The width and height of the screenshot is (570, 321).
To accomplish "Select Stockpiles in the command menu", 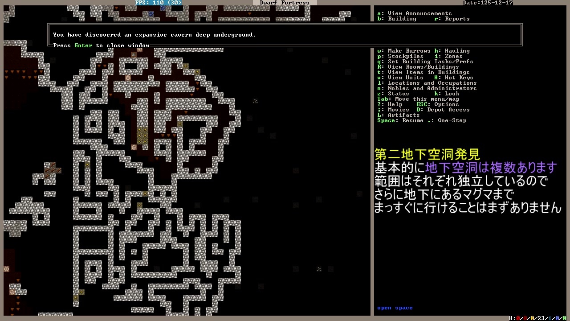I will coord(400,56).
